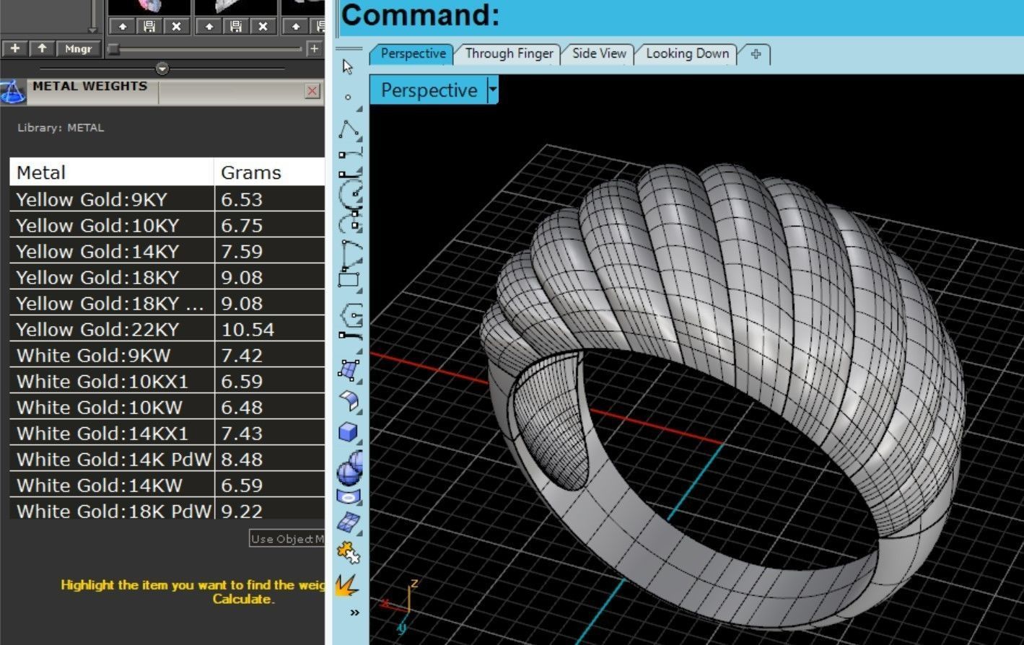Screen dimensions: 1024x645
Task: Select the Yellow Gold:14KY row
Action: 167,251
